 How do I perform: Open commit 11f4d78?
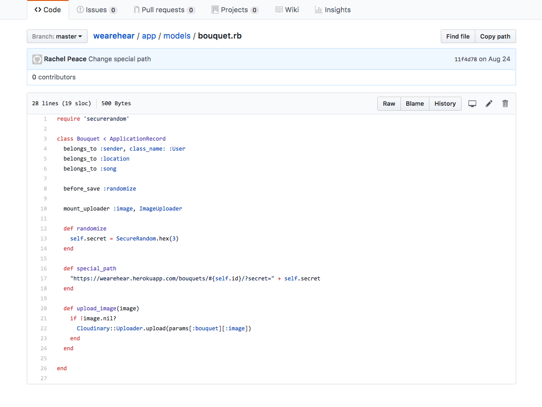pyautogui.click(x=466, y=59)
